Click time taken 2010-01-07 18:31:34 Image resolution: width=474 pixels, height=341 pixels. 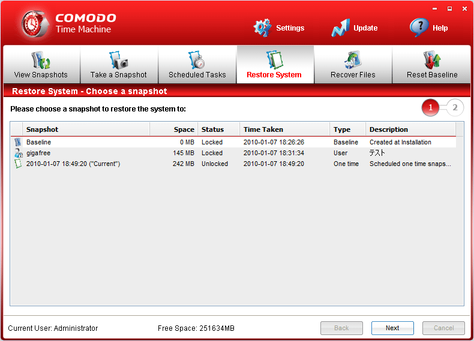coord(274,153)
